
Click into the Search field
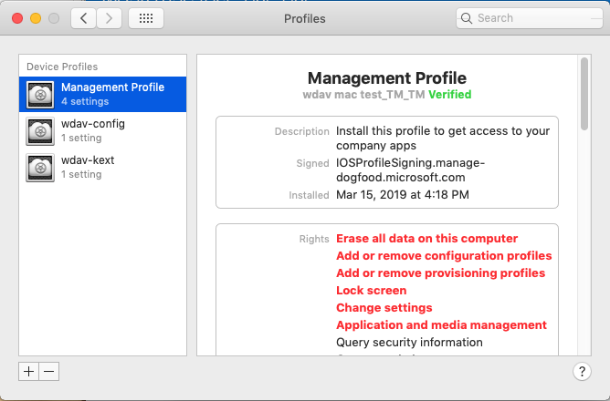pos(530,18)
